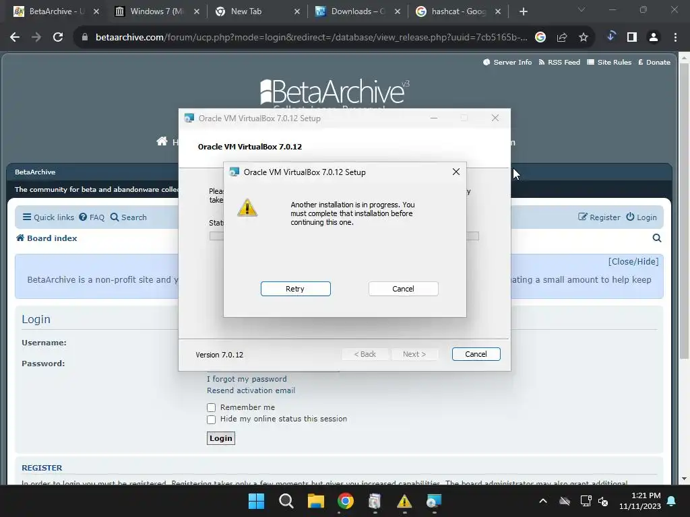Click I forgot my password
This screenshot has height=517, width=690.
pyautogui.click(x=247, y=379)
